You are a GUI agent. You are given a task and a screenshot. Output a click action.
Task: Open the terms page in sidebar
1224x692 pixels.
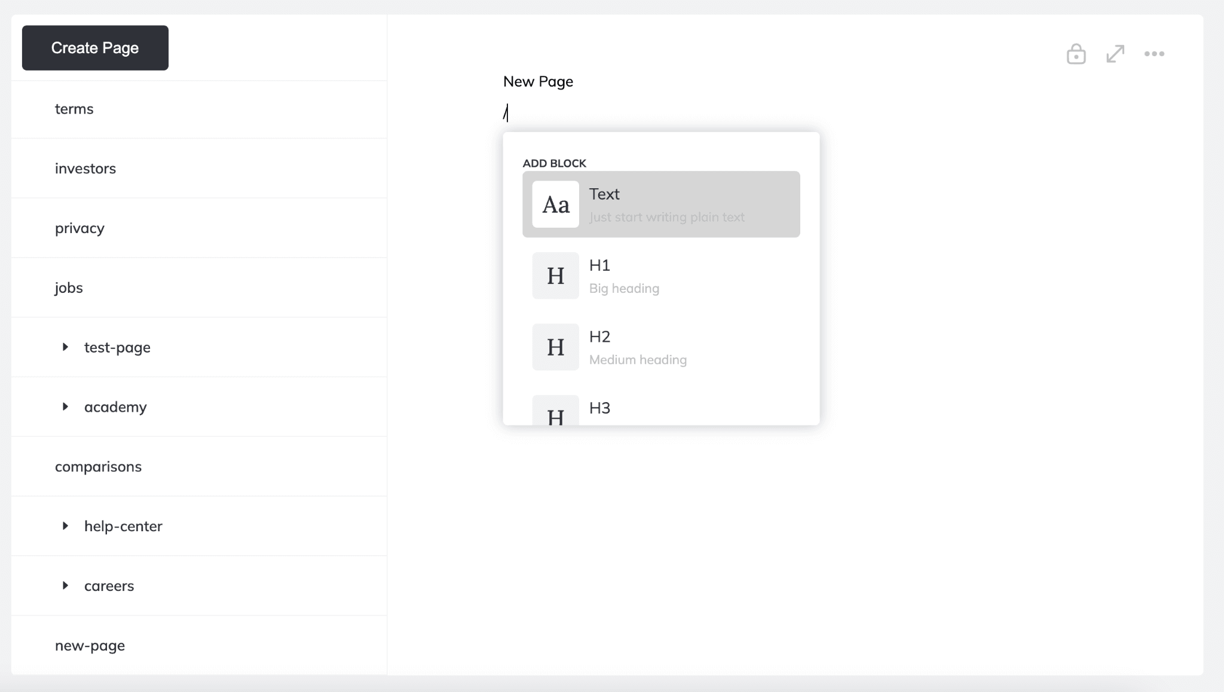click(x=74, y=109)
